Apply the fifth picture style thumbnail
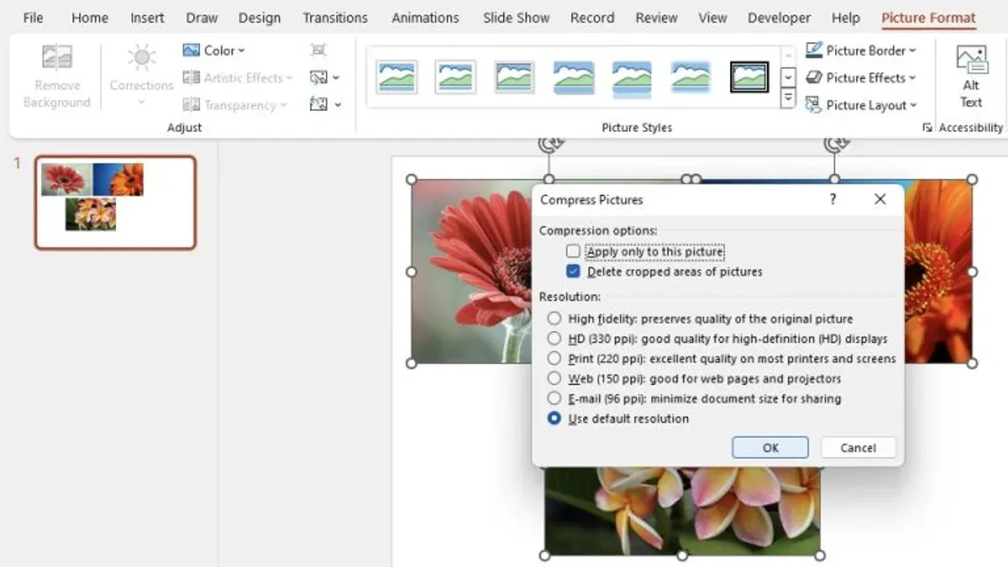1008x567 pixels. (632, 77)
